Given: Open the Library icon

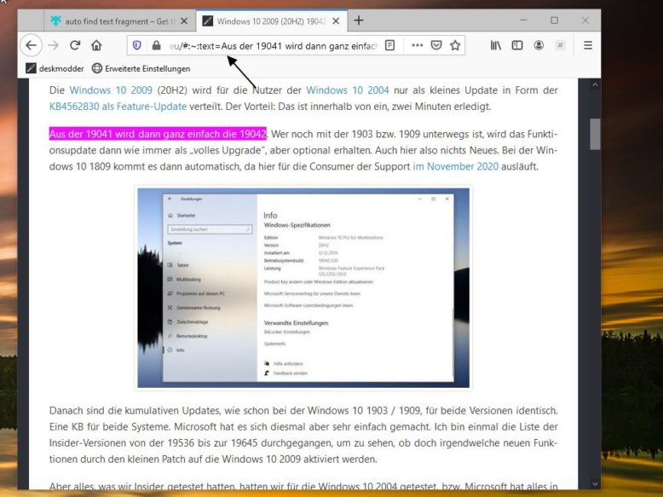Looking at the screenshot, I should point(496,45).
